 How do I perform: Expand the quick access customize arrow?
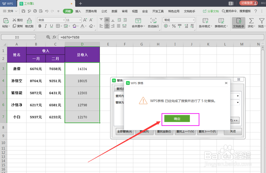coord(58,11)
